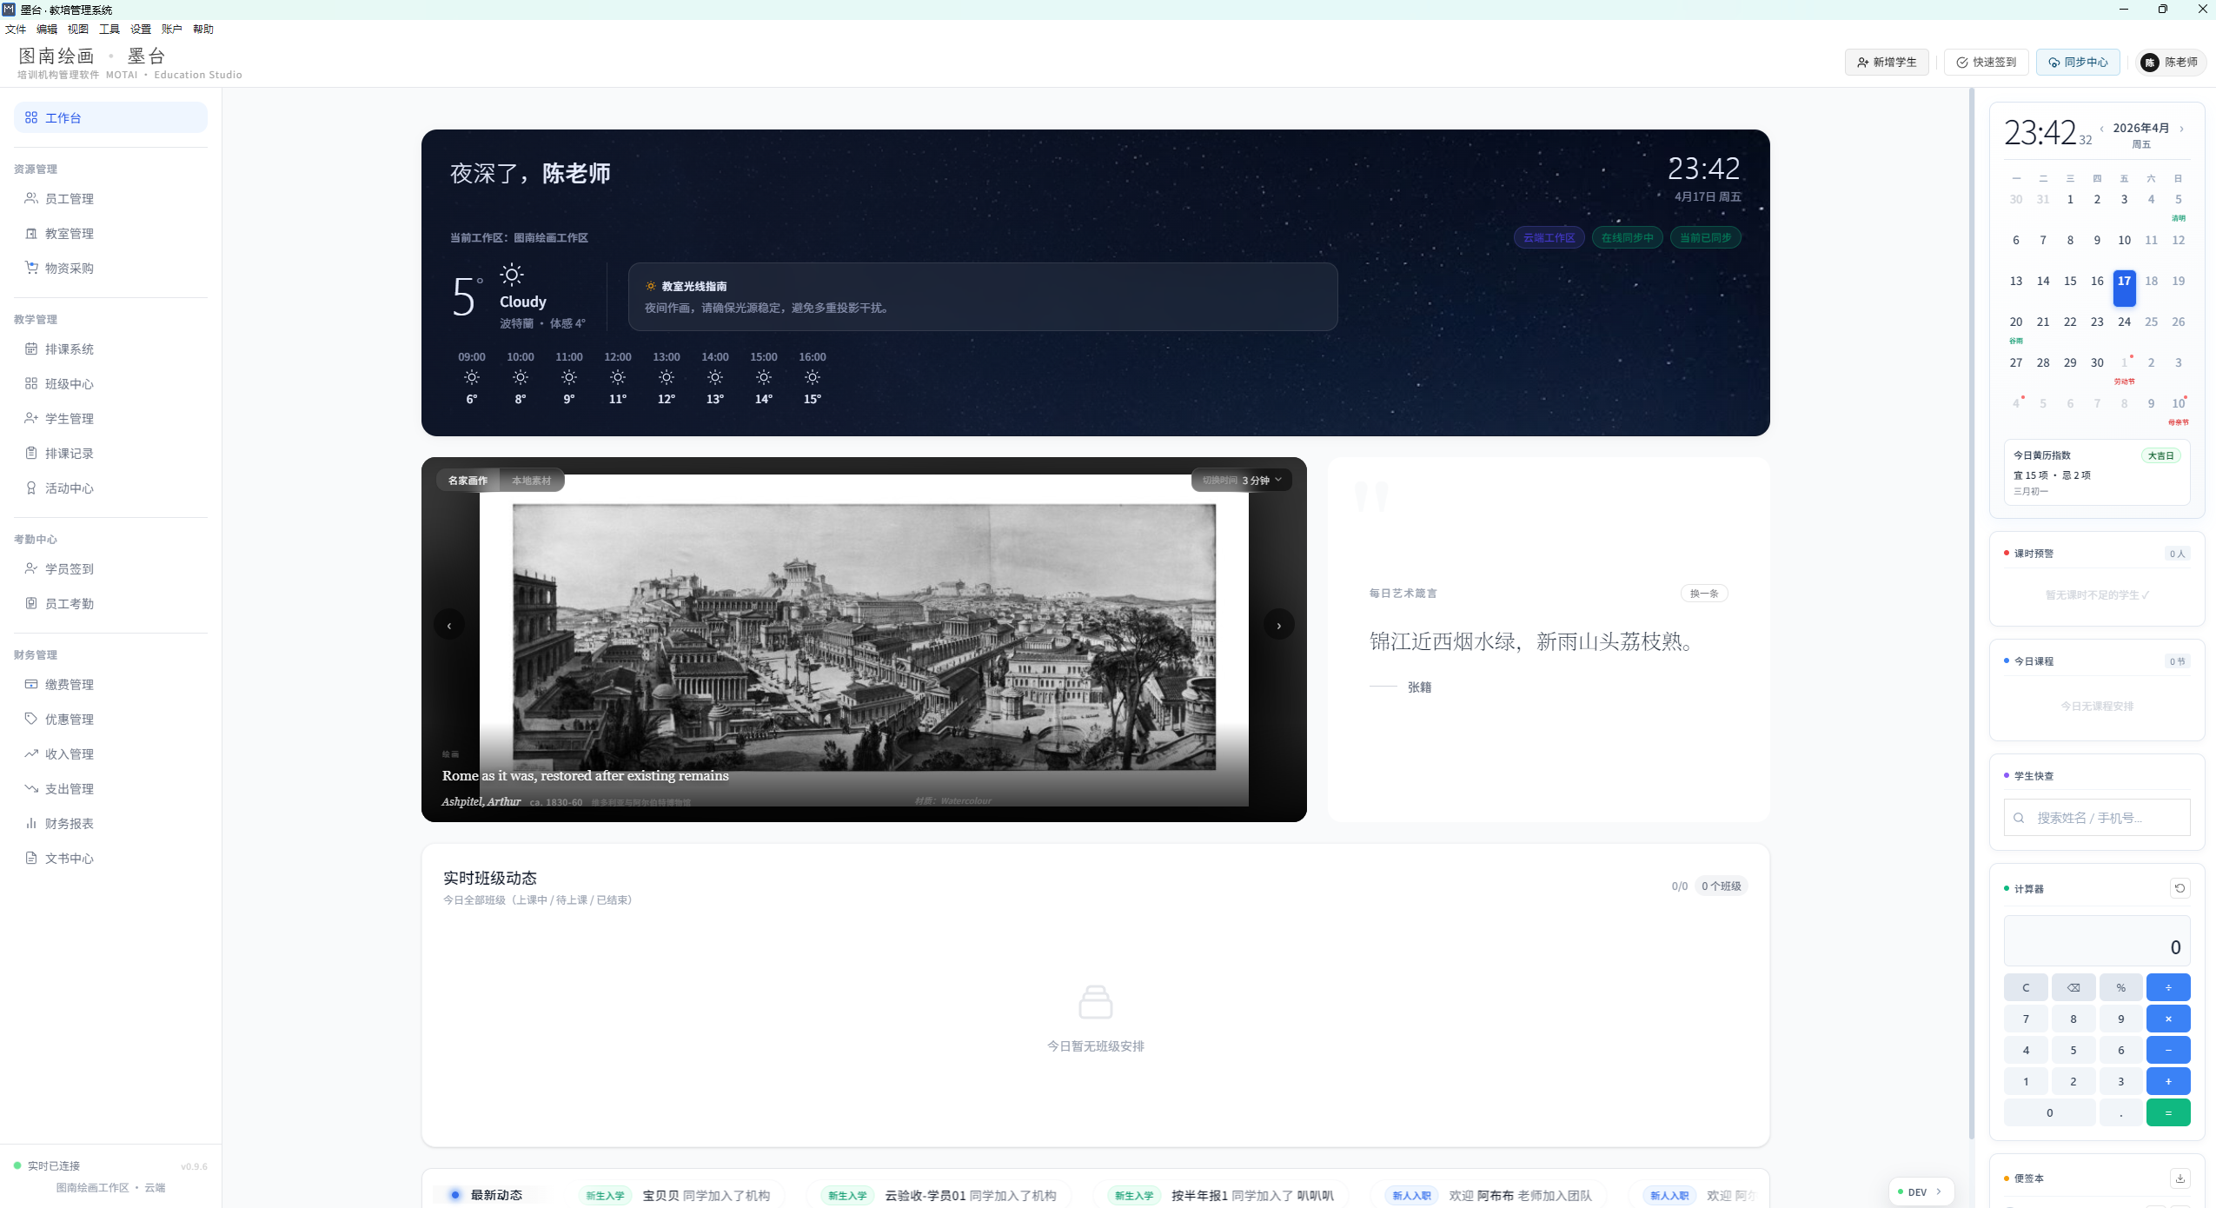
Task: Go to next month in calendar
Action: click(2181, 129)
